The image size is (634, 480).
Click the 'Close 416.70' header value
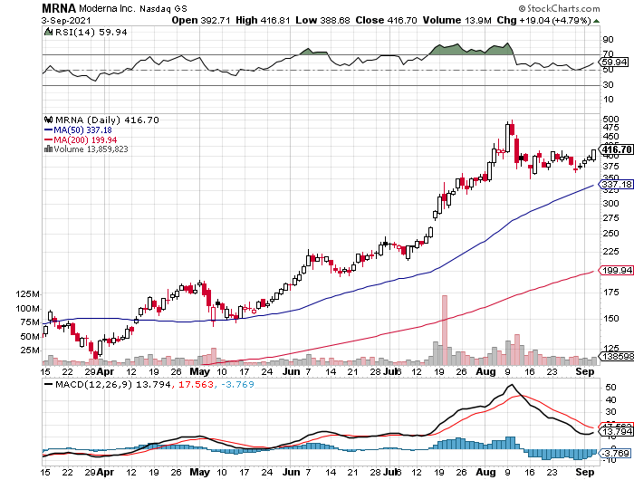click(386, 20)
